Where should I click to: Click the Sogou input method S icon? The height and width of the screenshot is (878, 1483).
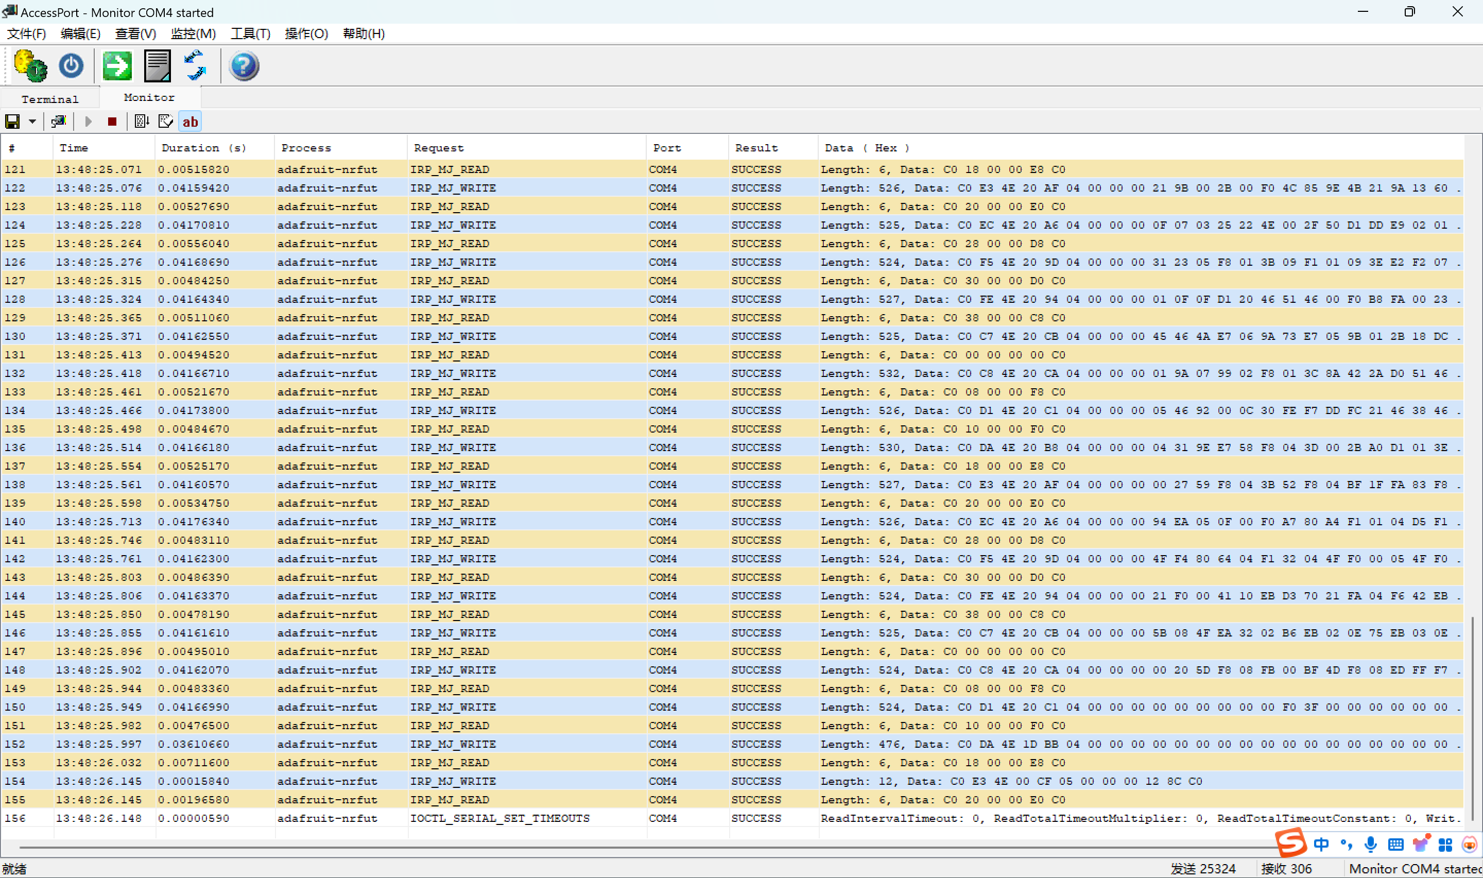point(1291,842)
